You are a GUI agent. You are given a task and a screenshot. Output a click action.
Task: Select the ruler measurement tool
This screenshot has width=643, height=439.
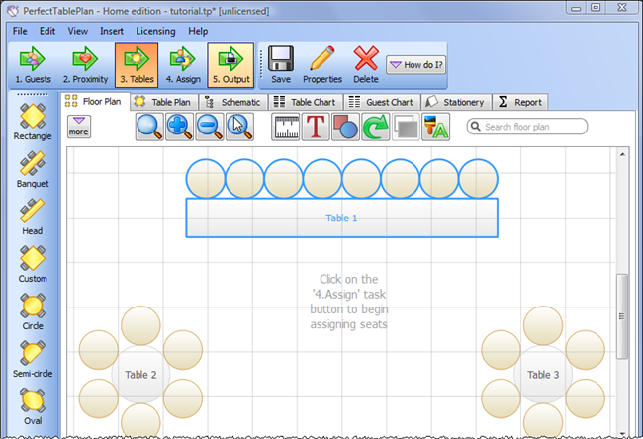pos(286,127)
